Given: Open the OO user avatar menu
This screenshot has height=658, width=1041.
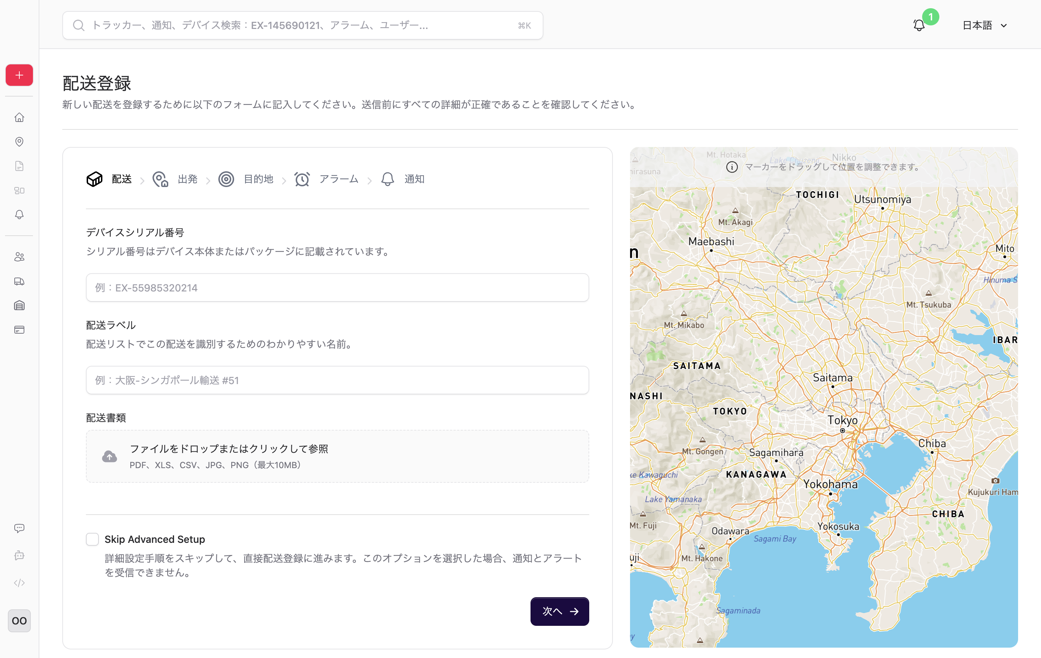Looking at the screenshot, I should coord(19,621).
